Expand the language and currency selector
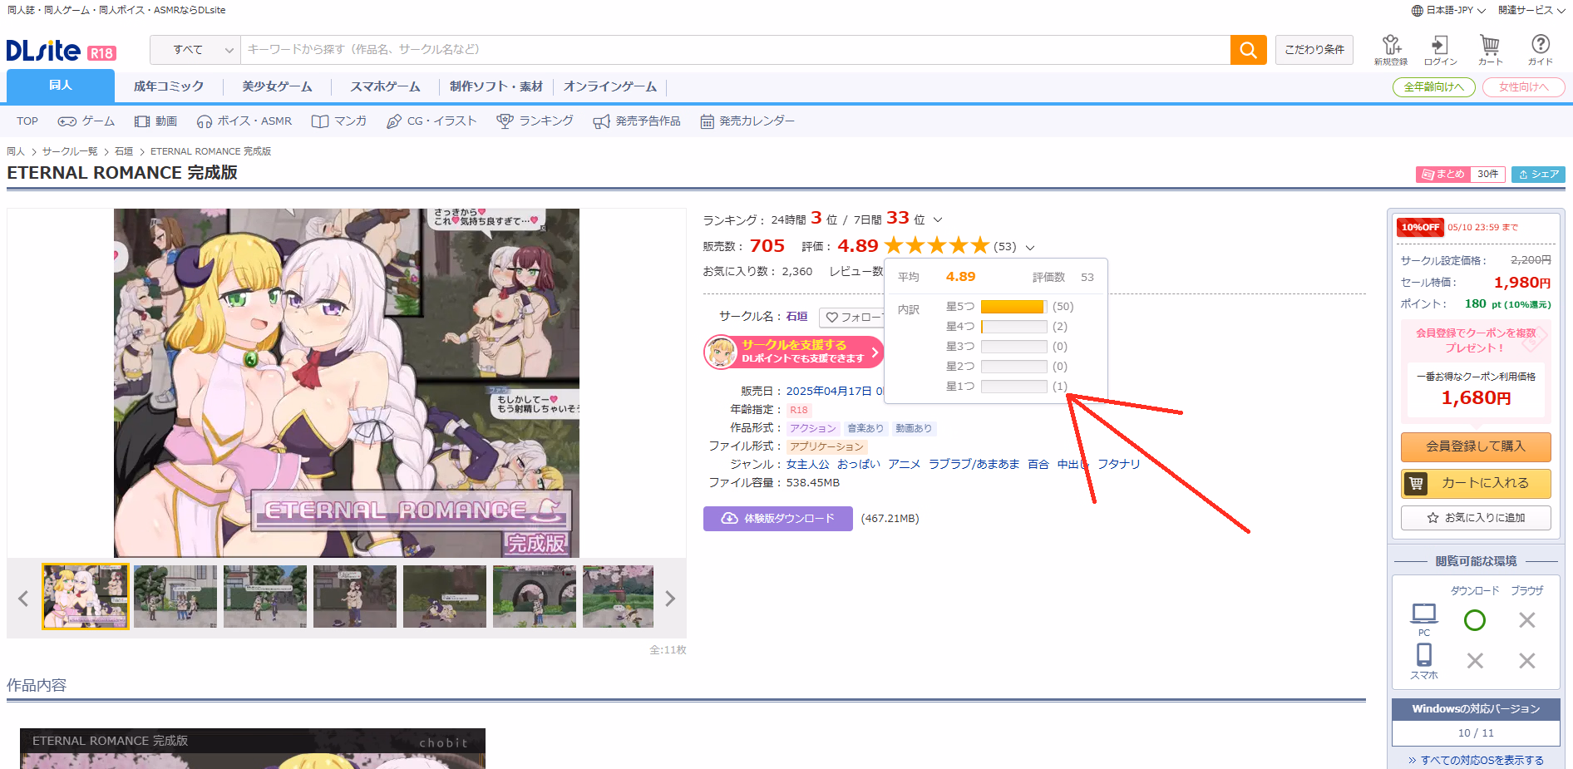Image resolution: width=1573 pixels, height=769 pixels. pos(1448,11)
